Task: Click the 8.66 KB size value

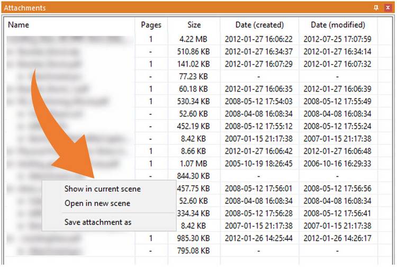Action: [x=193, y=151]
